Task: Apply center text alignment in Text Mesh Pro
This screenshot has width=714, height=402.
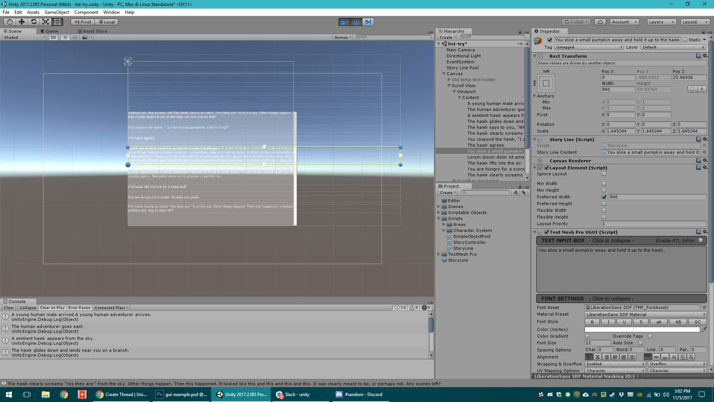Action: coord(598,357)
